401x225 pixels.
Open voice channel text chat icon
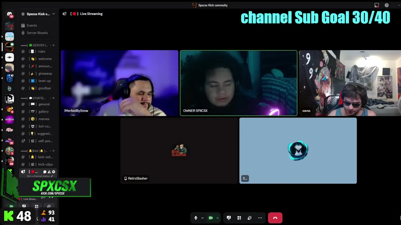tap(45, 172)
